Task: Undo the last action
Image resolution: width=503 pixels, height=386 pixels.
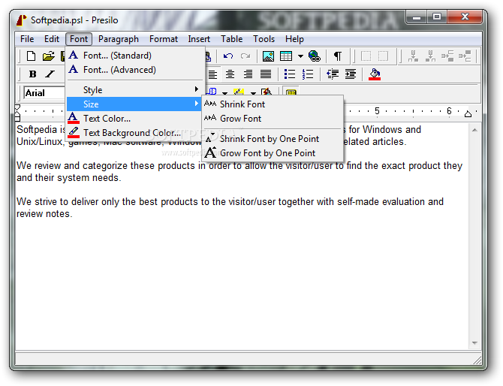Action: pyautogui.click(x=228, y=56)
